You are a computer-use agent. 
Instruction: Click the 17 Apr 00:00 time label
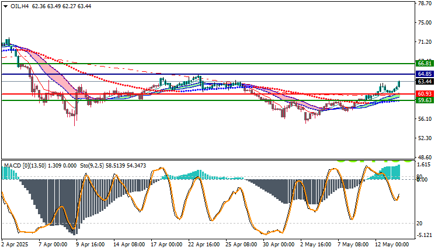(166, 245)
